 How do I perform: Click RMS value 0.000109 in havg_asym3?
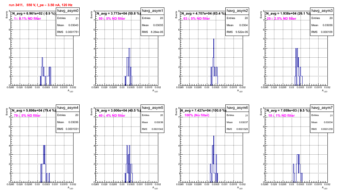[x=326, y=32]
